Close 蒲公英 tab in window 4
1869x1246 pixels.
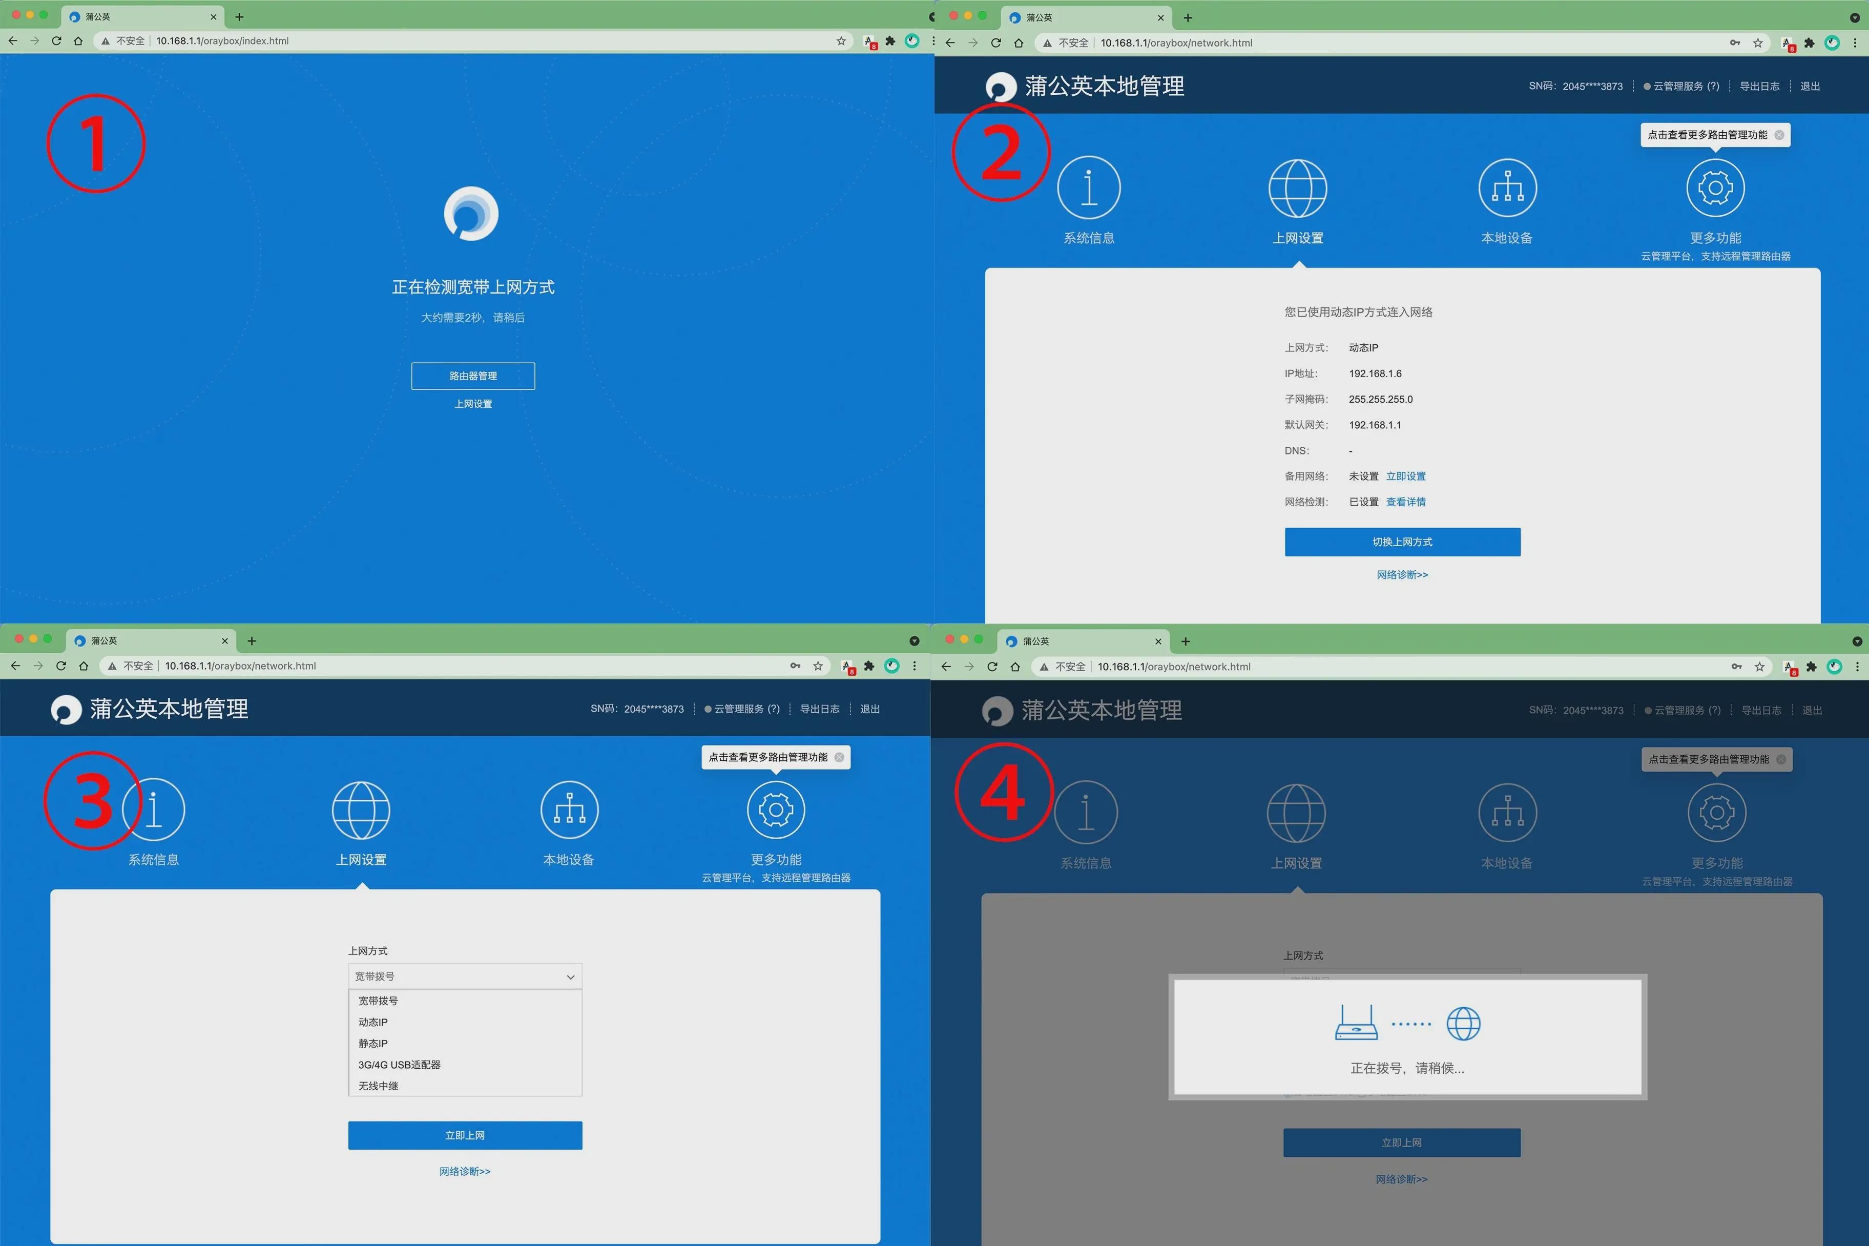pos(1158,641)
